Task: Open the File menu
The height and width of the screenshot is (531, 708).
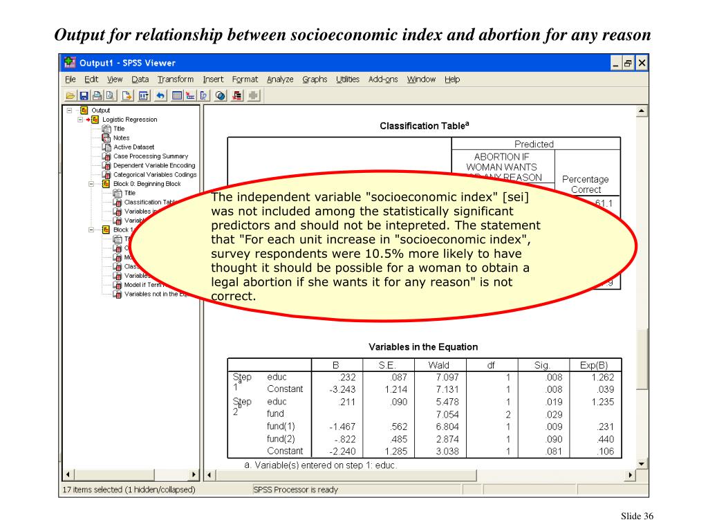Action: (x=71, y=80)
